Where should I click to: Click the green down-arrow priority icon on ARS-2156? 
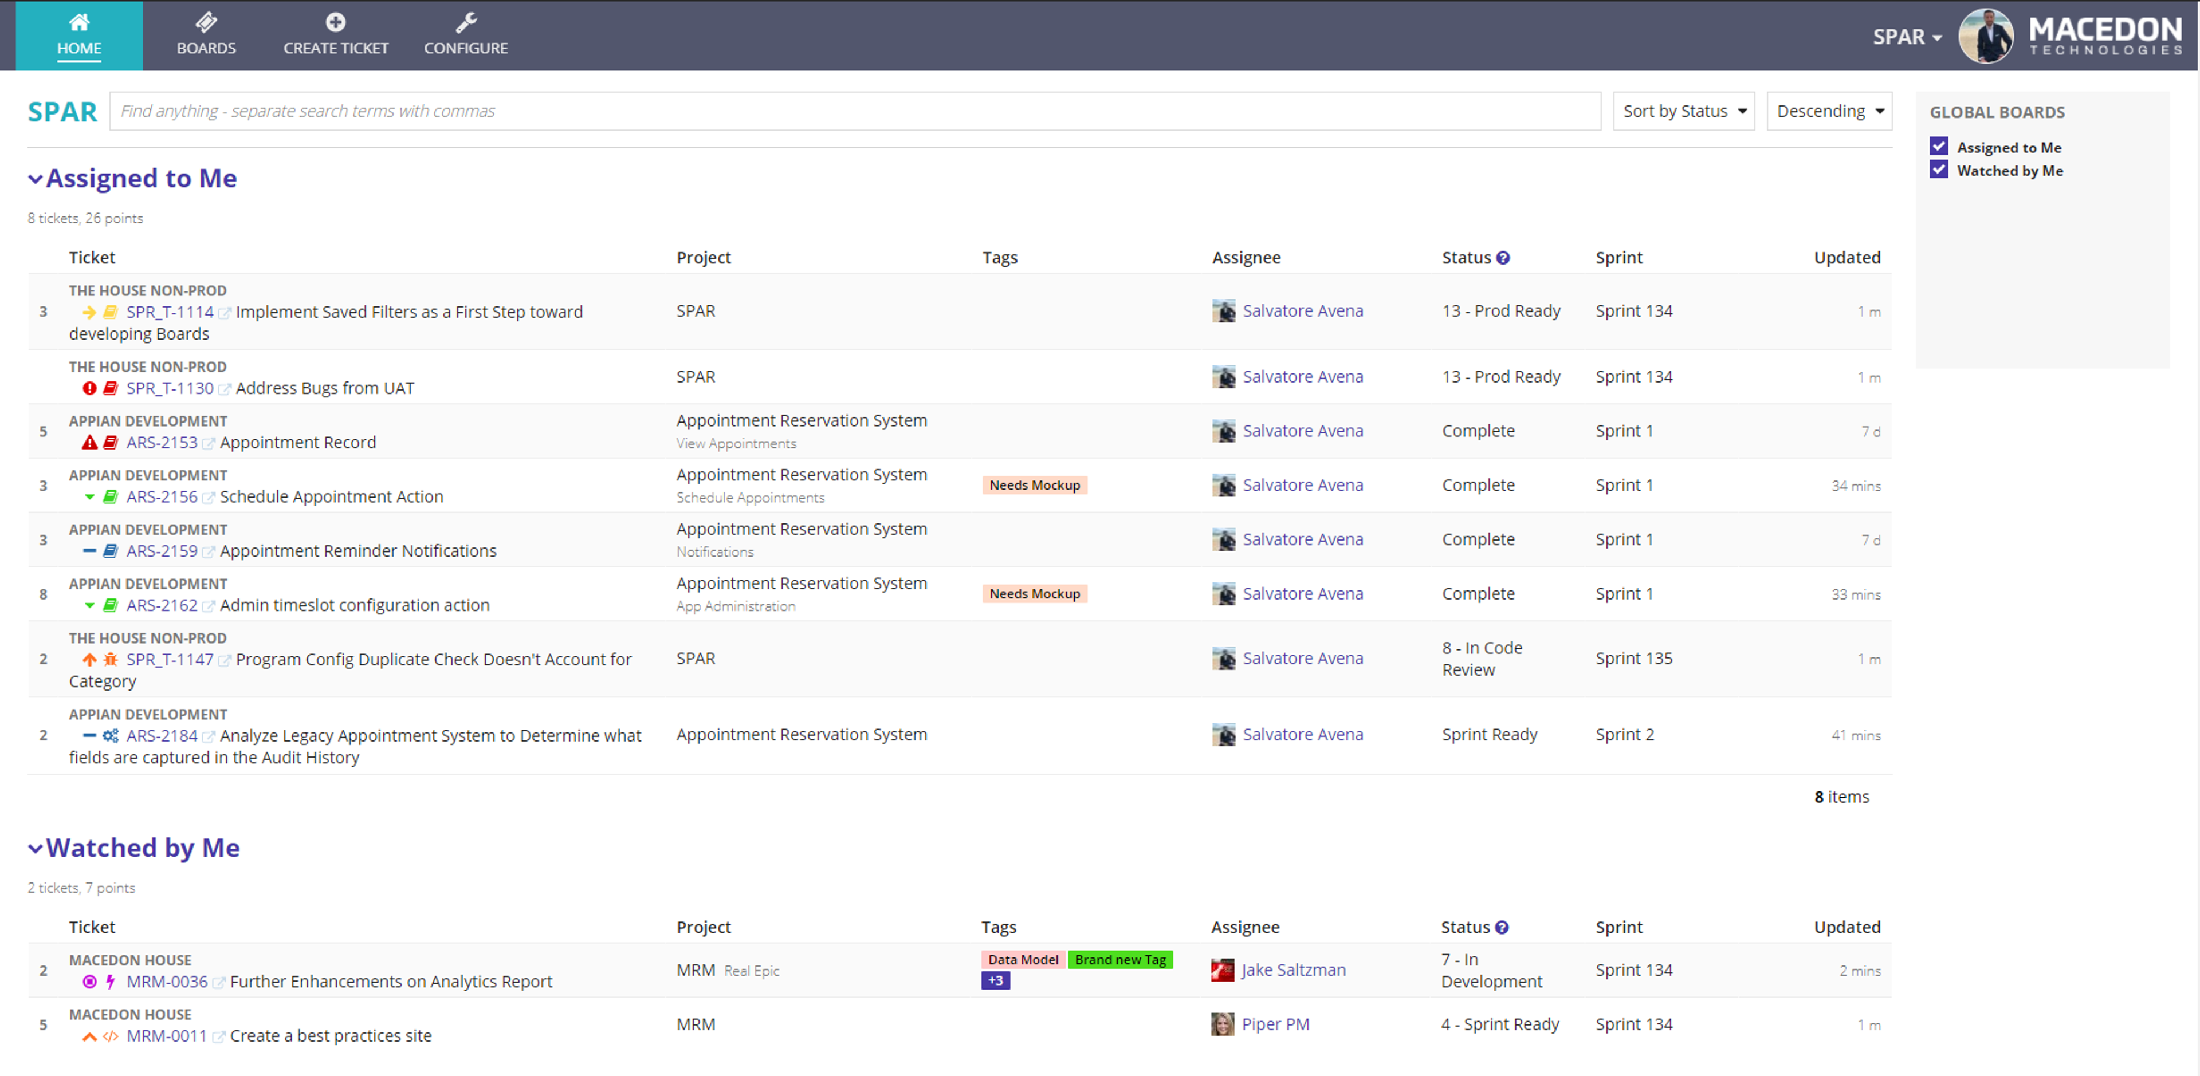(89, 497)
